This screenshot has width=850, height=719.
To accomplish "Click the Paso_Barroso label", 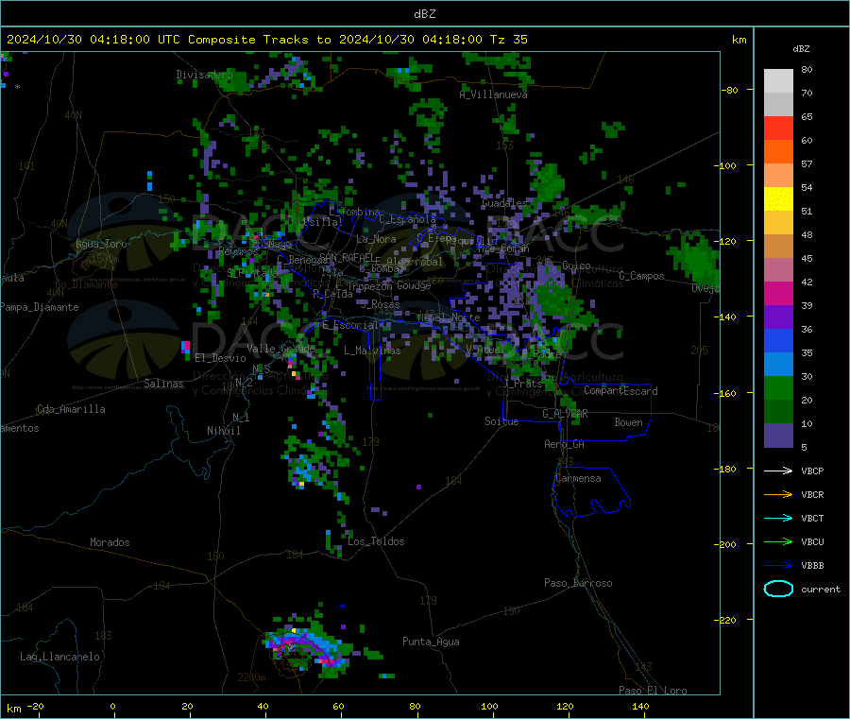I will tap(578, 583).
